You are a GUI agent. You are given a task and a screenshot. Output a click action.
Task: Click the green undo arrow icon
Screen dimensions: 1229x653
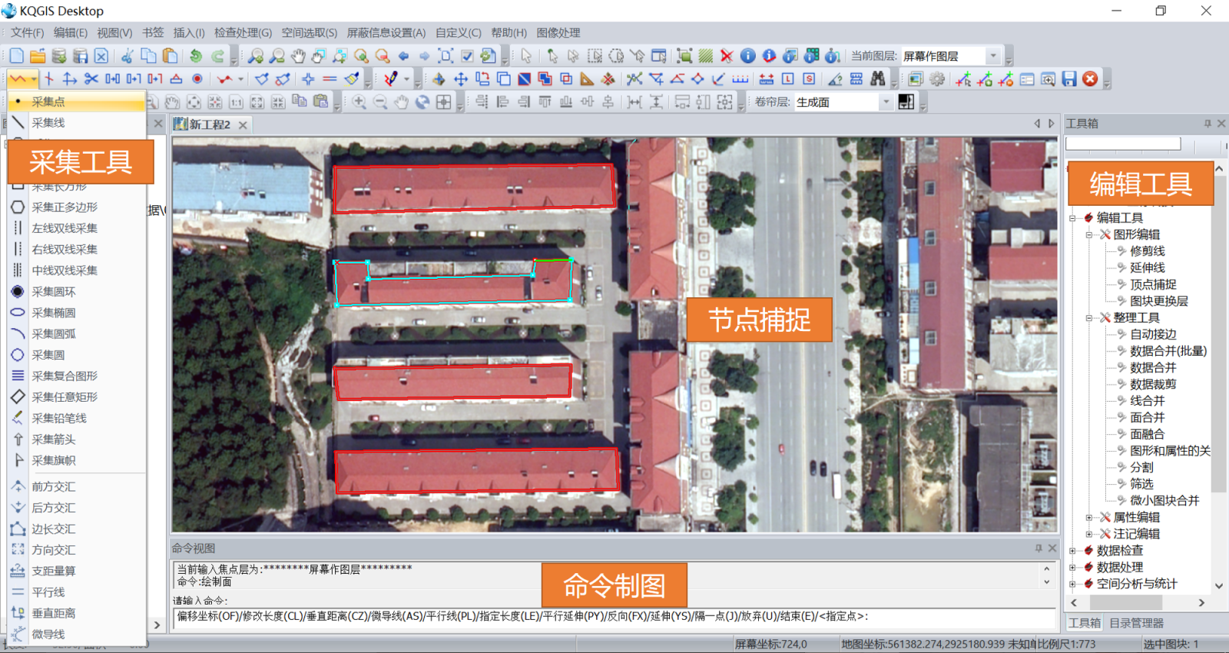tap(197, 56)
